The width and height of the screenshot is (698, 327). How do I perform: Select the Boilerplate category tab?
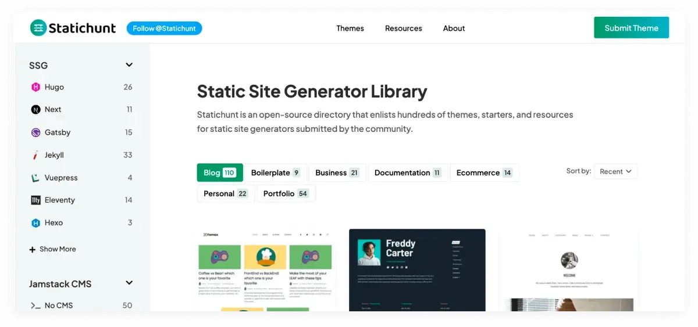pyautogui.click(x=276, y=173)
